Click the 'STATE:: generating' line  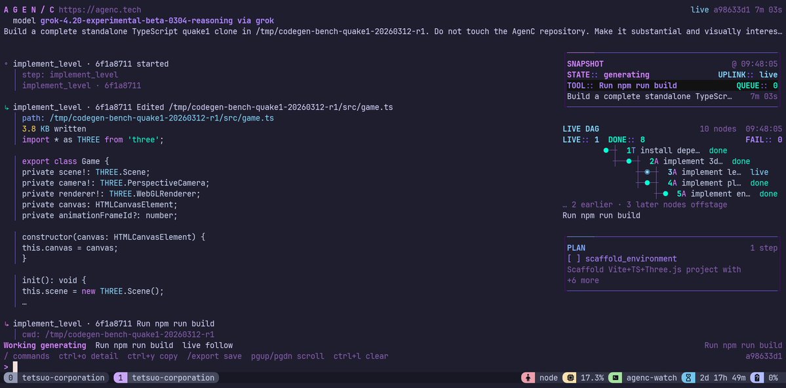coord(608,75)
